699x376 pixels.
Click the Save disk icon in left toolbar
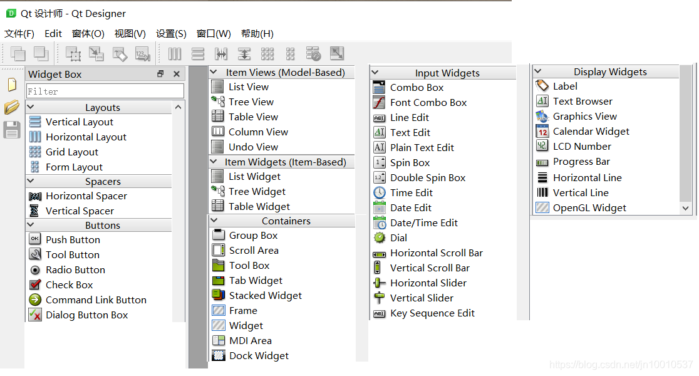coord(12,130)
